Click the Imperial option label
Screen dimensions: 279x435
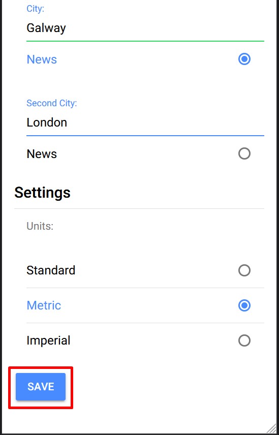pyautogui.click(x=48, y=340)
